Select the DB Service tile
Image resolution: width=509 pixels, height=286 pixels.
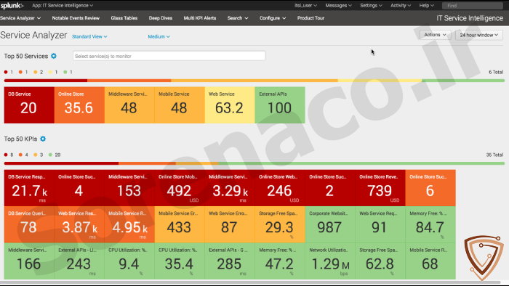point(29,105)
